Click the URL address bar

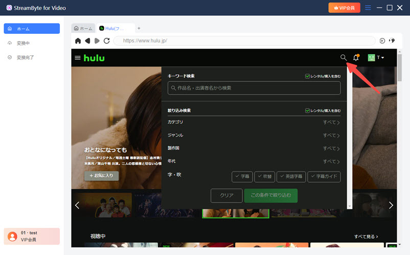coord(244,41)
